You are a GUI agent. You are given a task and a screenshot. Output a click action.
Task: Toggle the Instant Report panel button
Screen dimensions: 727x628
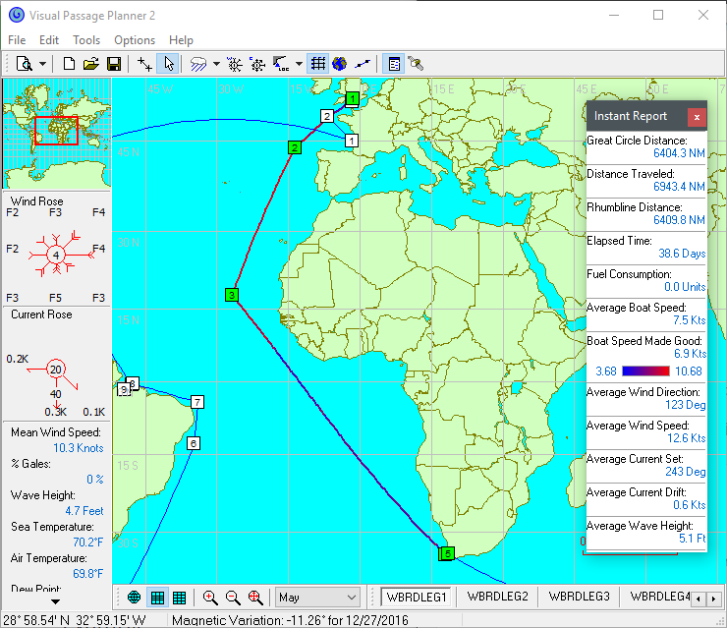click(394, 64)
